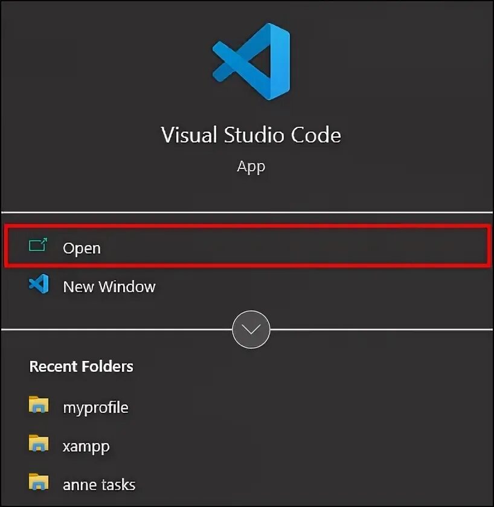Click the anne tasks folder icon
The height and width of the screenshot is (507, 494).
tap(38, 483)
